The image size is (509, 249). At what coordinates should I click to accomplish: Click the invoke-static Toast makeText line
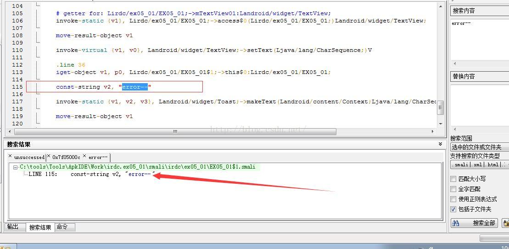pos(246,102)
